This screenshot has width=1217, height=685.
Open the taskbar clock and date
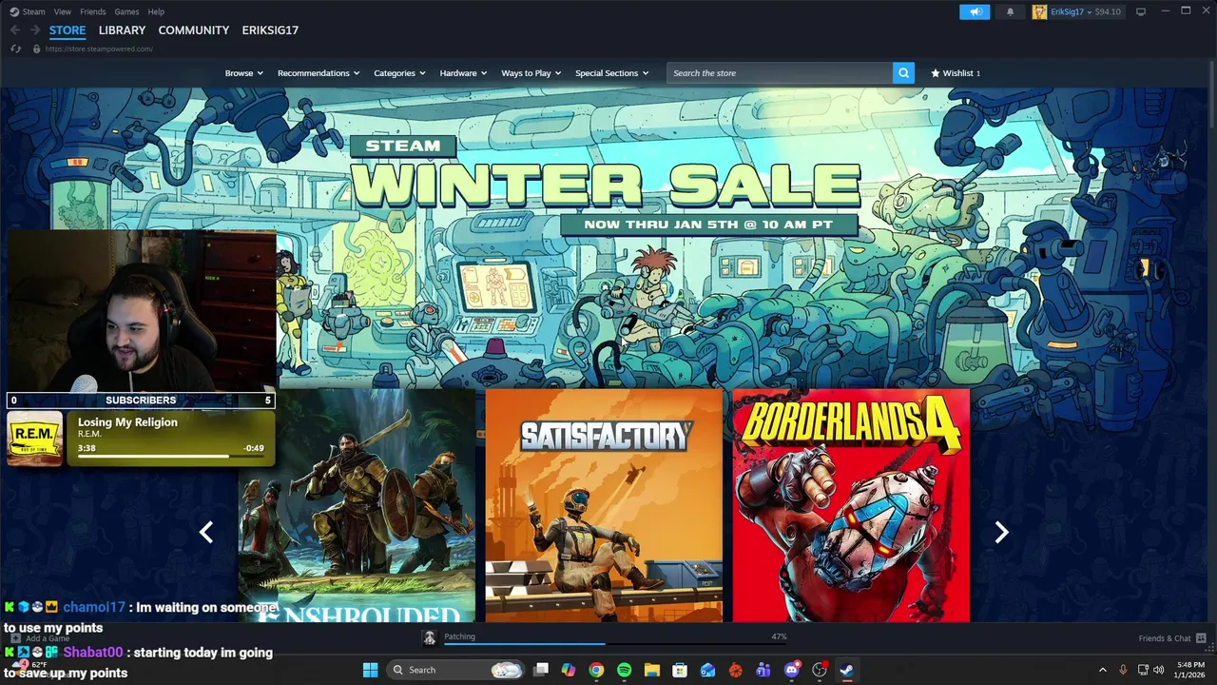tap(1190, 670)
